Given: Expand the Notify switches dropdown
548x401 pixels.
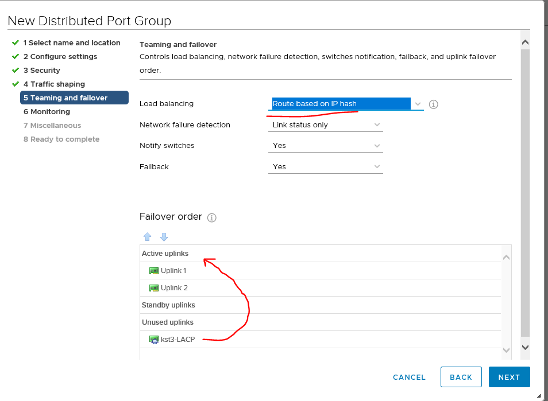Looking at the screenshot, I should (377, 145).
